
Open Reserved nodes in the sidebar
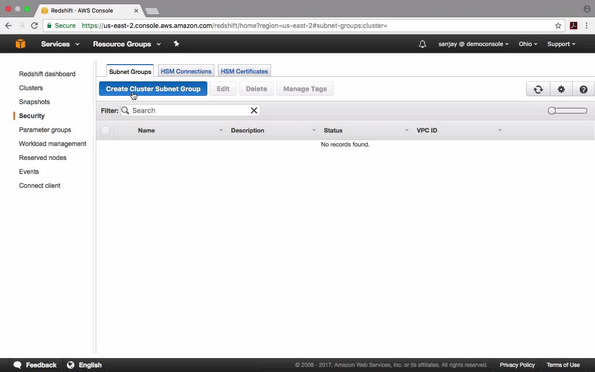pyautogui.click(x=43, y=158)
